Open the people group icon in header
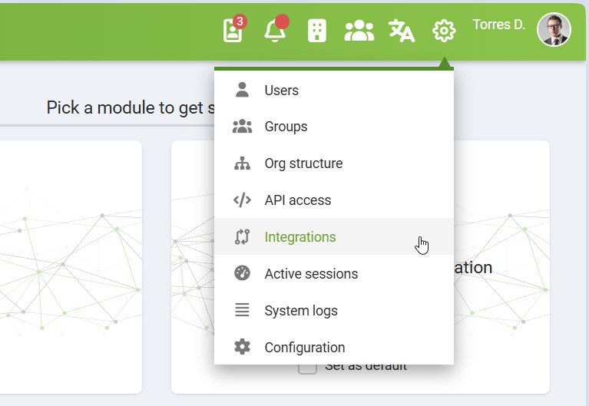589x406 pixels. click(x=359, y=31)
